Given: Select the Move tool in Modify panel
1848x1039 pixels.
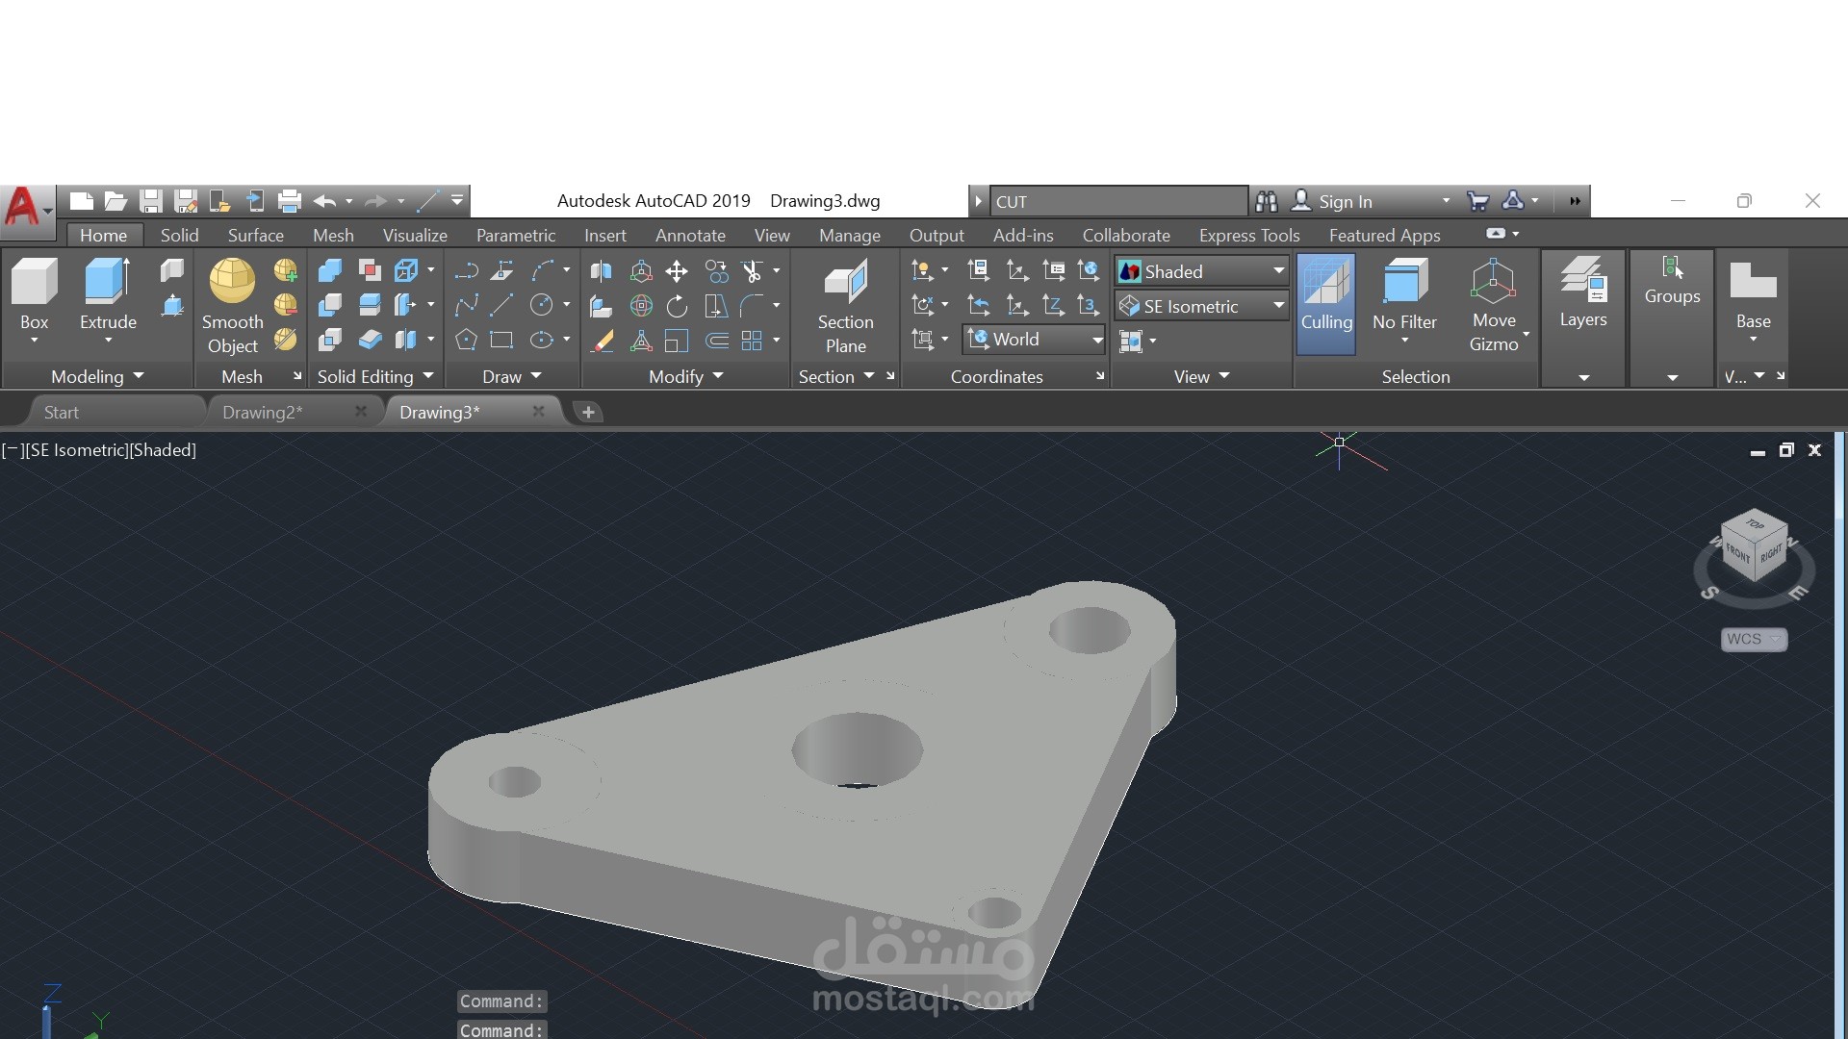Looking at the screenshot, I should tap(677, 271).
